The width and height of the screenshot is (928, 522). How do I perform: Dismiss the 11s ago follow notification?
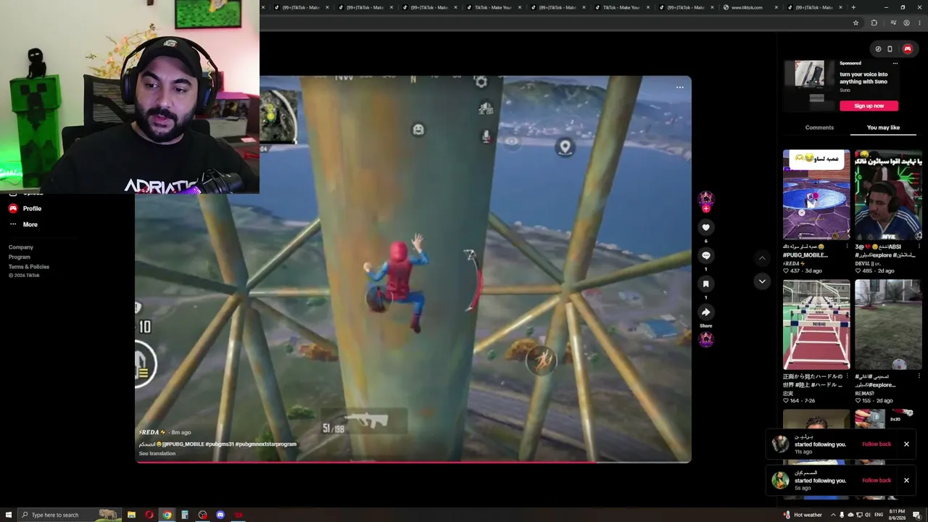click(x=906, y=444)
